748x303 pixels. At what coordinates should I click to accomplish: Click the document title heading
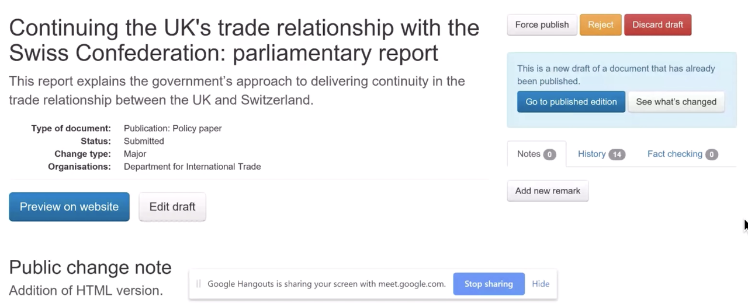244,40
